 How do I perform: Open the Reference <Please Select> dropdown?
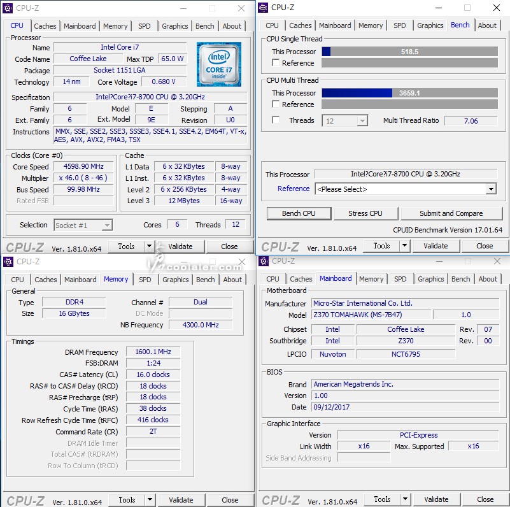(406, 189)
